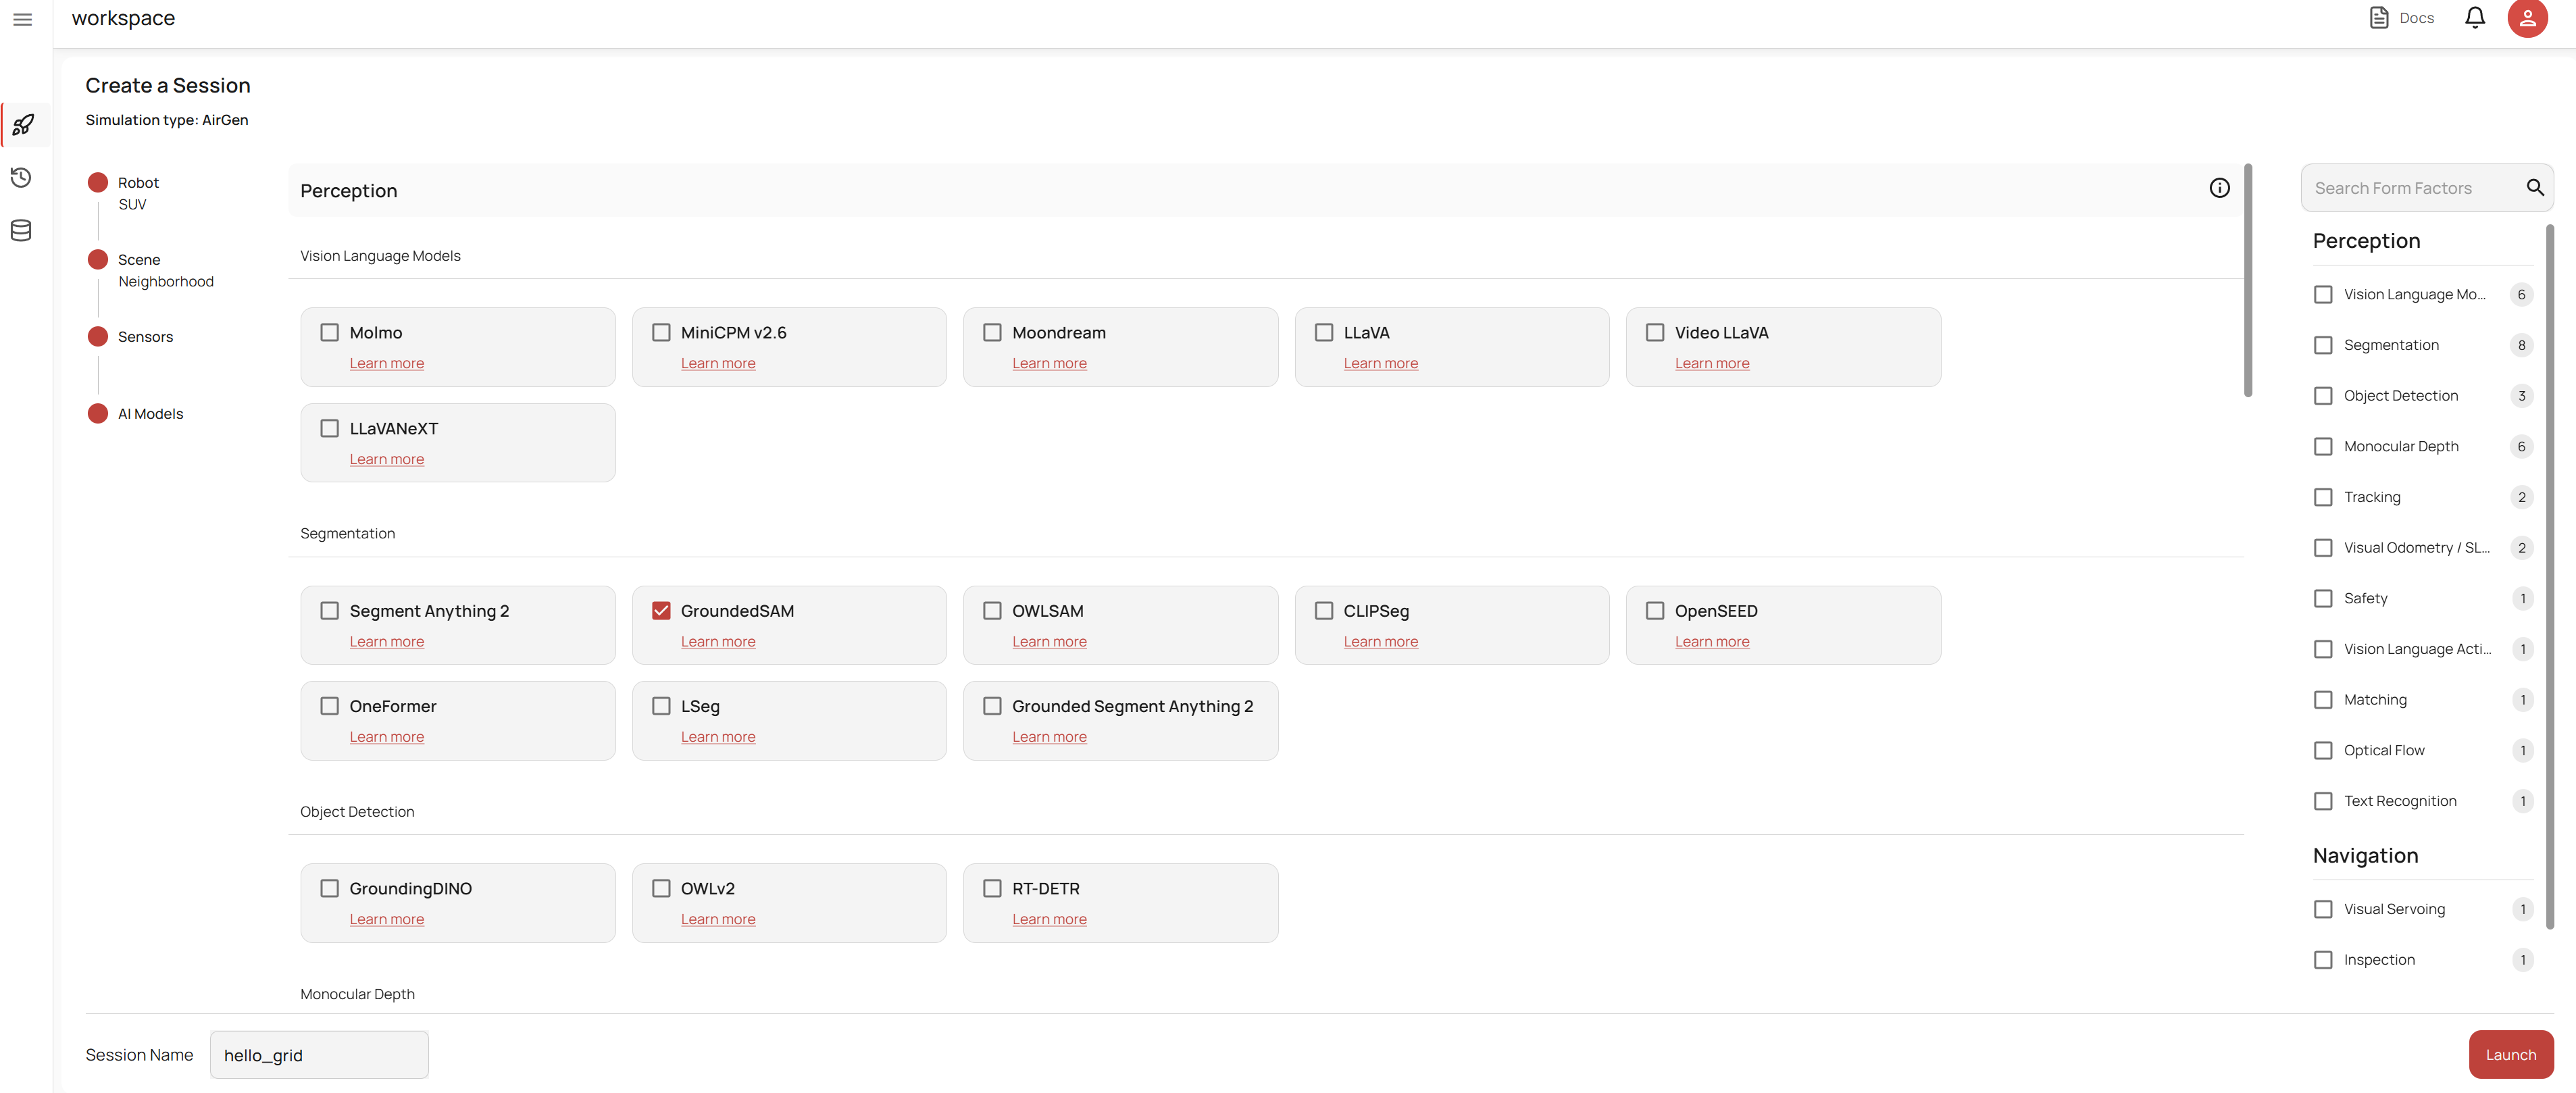
Task: Open the hamburger menu
Action: (x=22, y=19)
